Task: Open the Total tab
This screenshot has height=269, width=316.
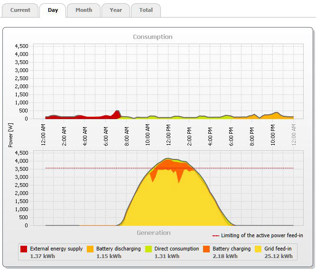Action: pyautogui.click(x=146, y=10)
